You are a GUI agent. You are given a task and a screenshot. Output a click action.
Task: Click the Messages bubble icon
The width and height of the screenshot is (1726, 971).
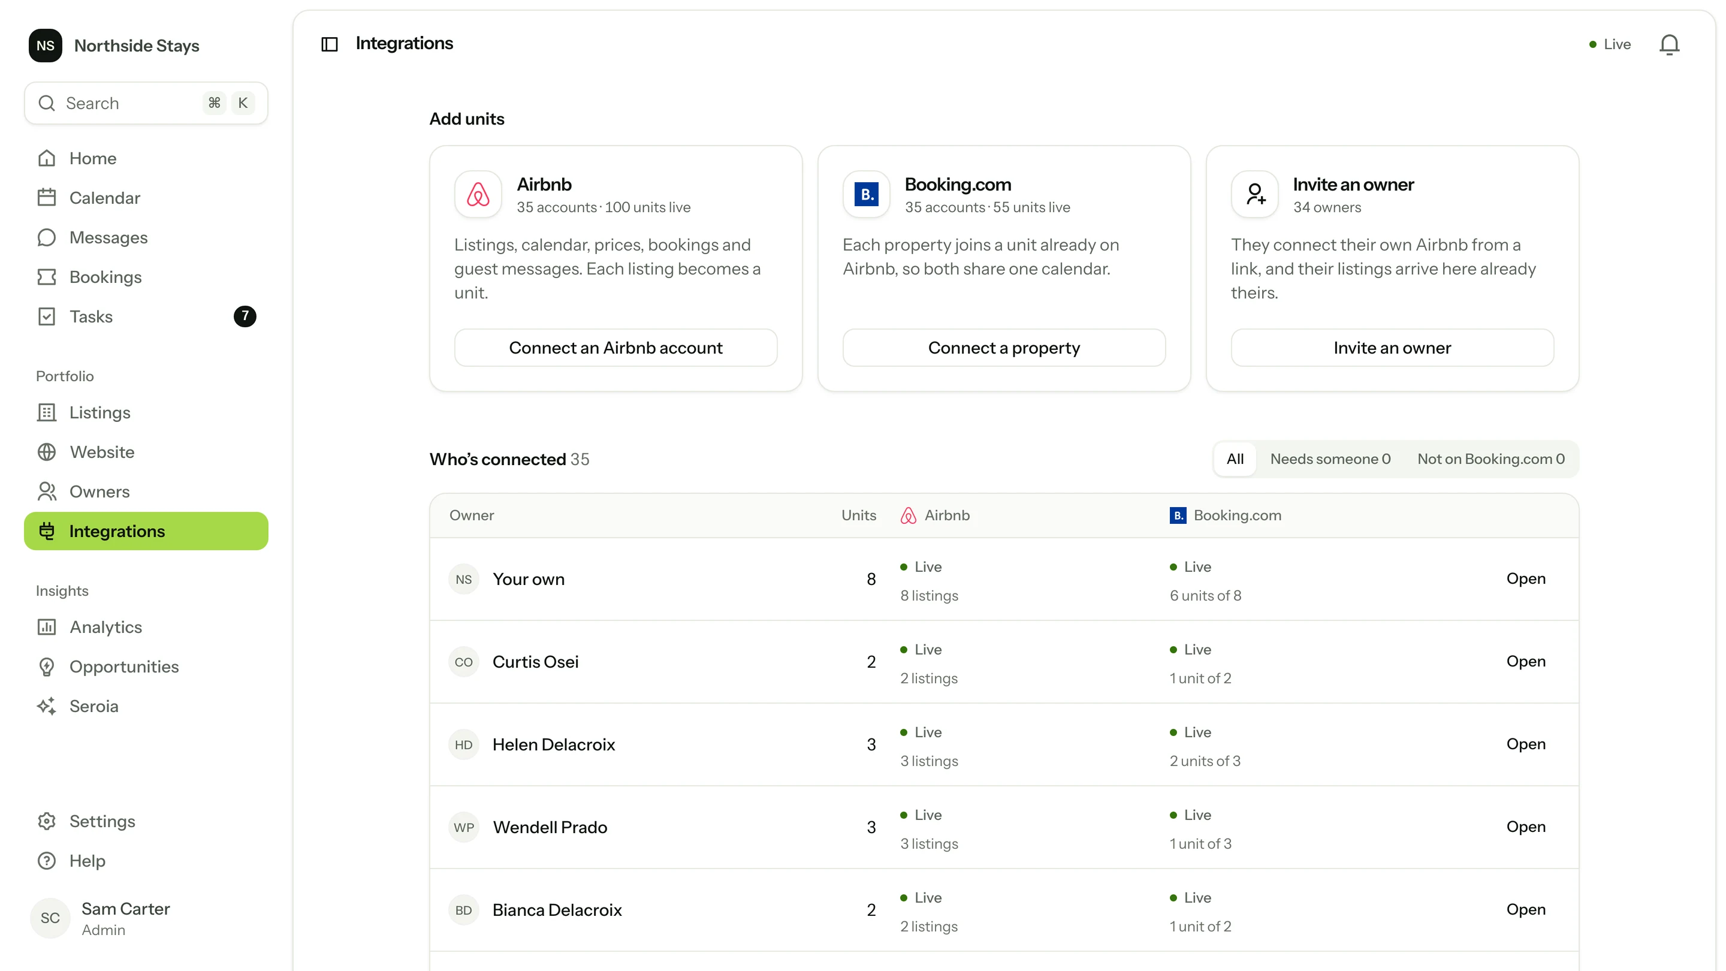coord(46,237)
